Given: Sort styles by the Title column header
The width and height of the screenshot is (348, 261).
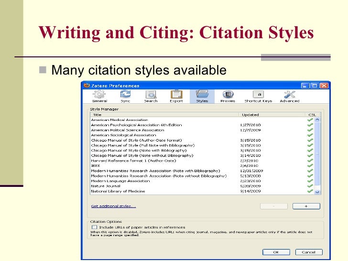Looking at the screenshot, I should point(163,115).
